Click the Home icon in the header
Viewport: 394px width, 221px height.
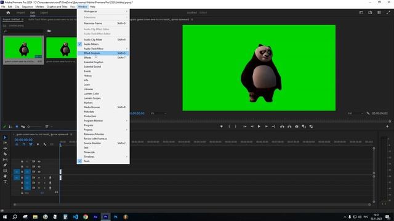[8, 12]
